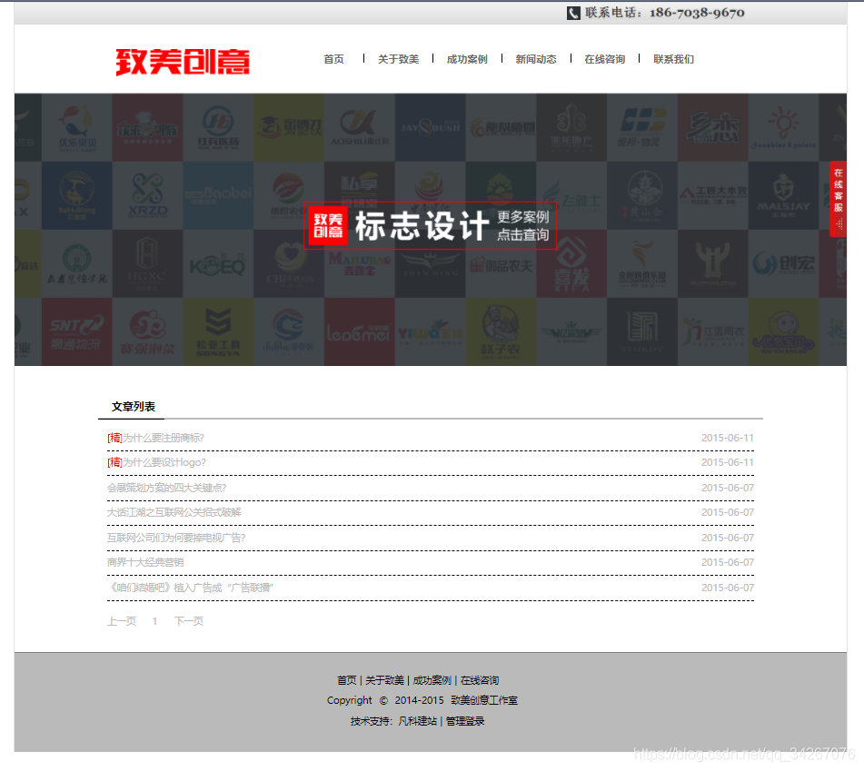Click footer 在线咨询 link
The image size is (864, 771).
point(480,680)
